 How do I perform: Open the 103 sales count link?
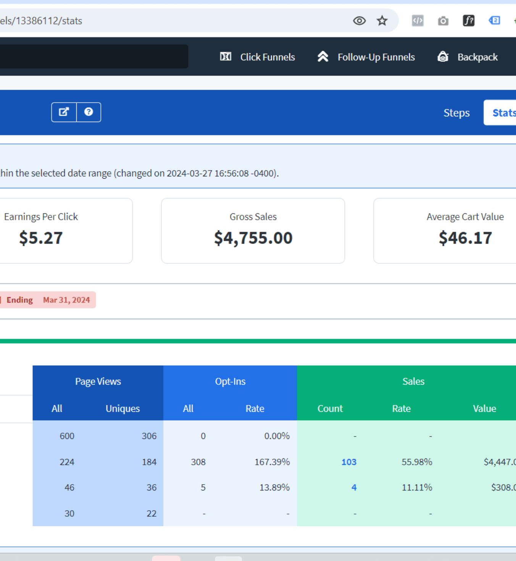[x=349, y=462]
